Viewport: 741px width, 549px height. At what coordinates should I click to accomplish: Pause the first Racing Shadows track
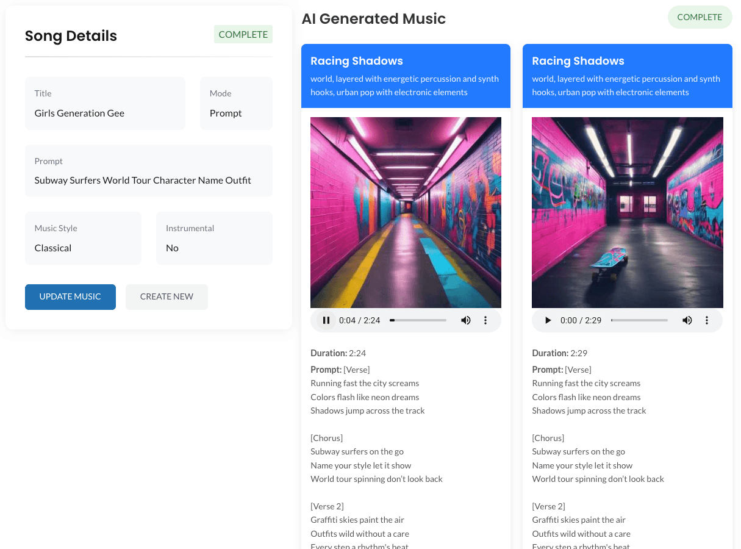click(326, 320)
